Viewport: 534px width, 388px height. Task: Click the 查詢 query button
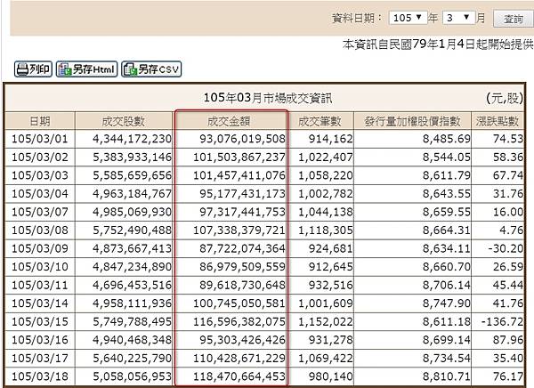[514, 19]
